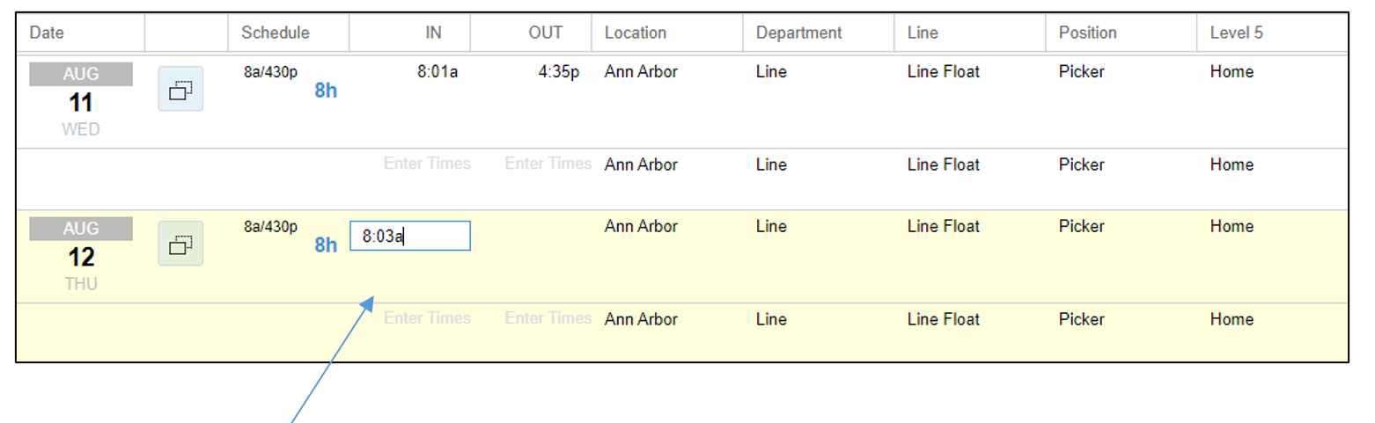1375x423 pixels.
Task: Click the IN time field showing 8:03a
Action: (410, 236)
